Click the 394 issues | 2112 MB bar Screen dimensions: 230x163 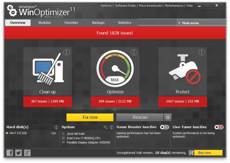pyautogui.click(x=115, y=102)
